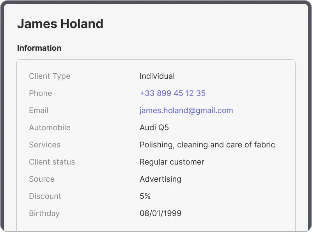Click the Automobile value Audi Q5
Screen dimensions: 312x232
coord(154,128)
